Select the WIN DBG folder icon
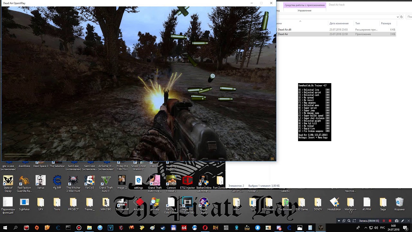Screen dimensions: 412x232 click(106, 204)
